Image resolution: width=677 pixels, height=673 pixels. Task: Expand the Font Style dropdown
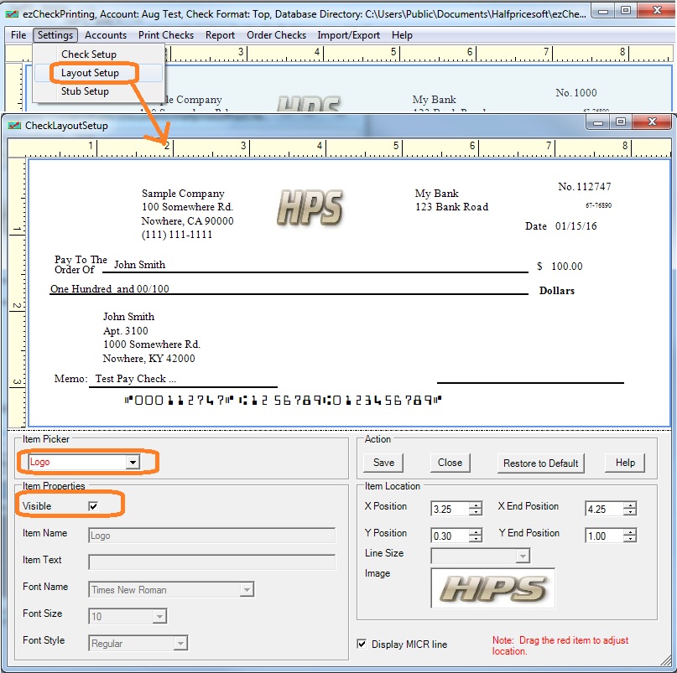[180, 644]
